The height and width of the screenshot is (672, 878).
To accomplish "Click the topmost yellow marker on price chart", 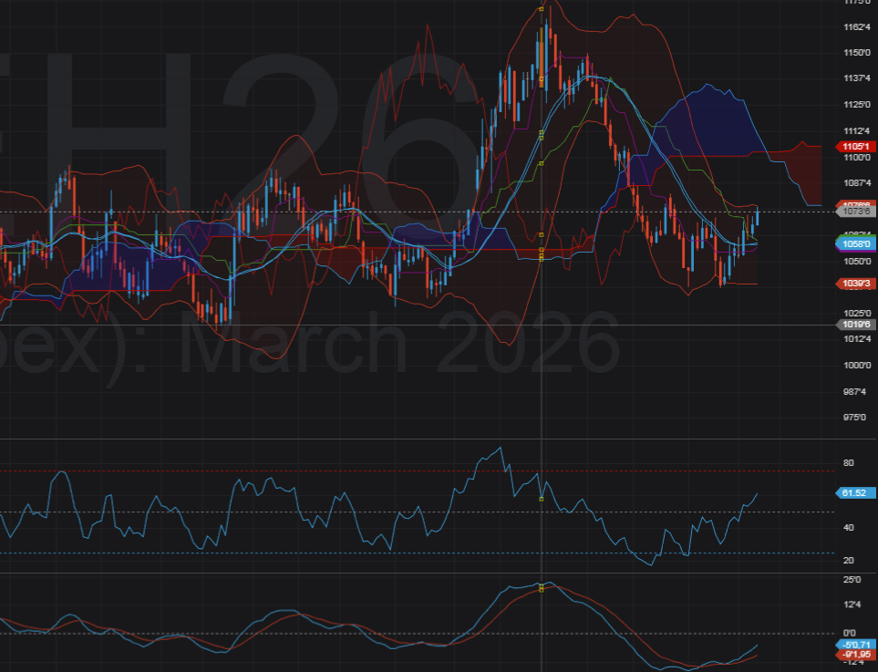I will click(542, 9).
